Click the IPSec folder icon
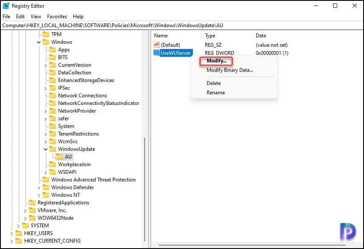 pyautogui.click(x=53, y=88)
